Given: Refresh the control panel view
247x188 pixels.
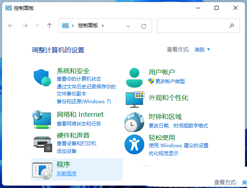Looking at the screenshot, I should [x=144, y=26].
